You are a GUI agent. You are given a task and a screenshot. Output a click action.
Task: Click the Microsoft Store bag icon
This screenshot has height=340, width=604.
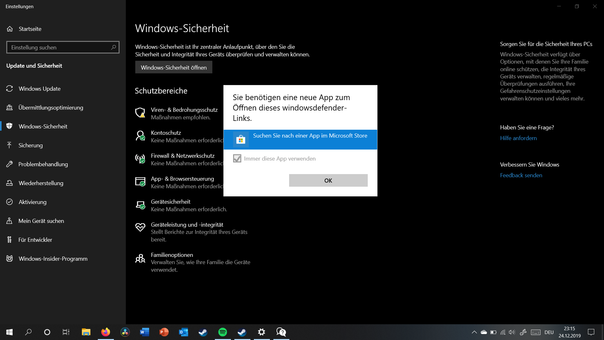pyautogui.click(x=241, y=139)
